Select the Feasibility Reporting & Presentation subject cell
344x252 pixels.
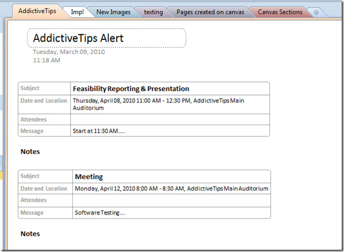point(170,89)
